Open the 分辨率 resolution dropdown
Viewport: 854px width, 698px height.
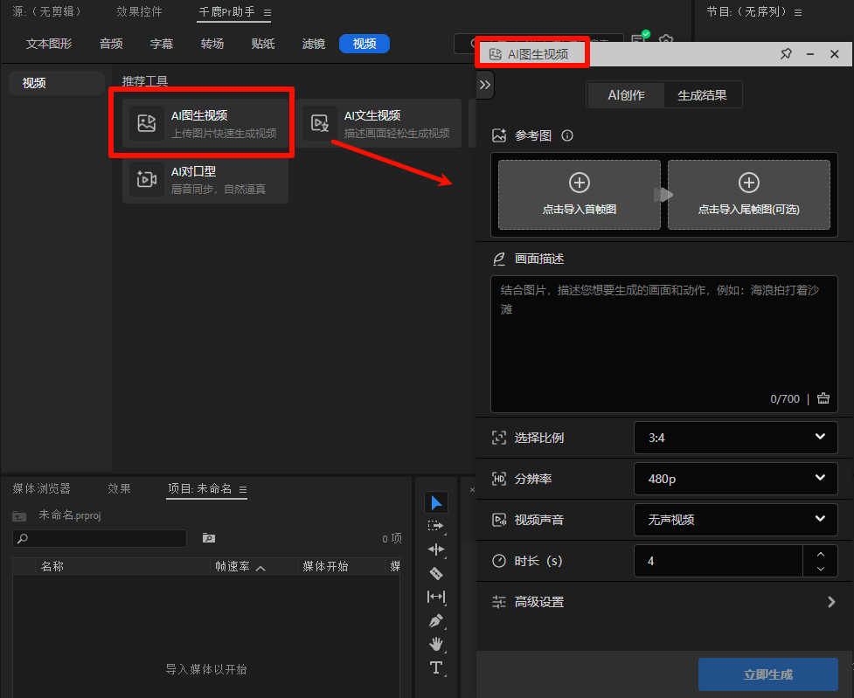[x=735, y=478]
